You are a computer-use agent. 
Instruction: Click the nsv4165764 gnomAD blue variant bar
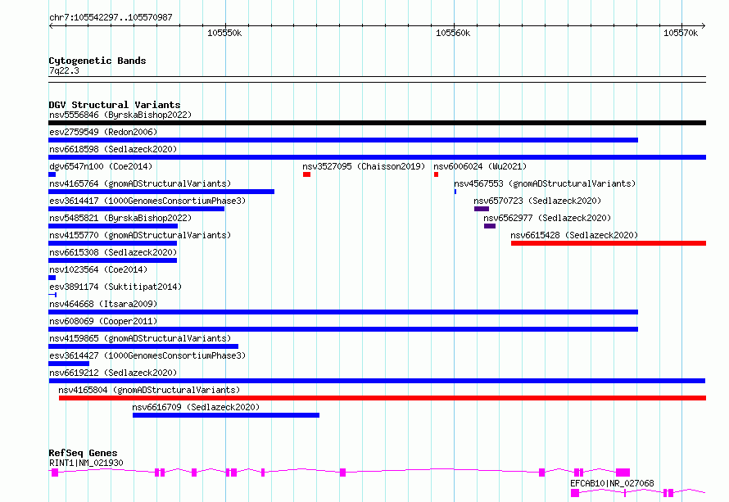point(161,192)
